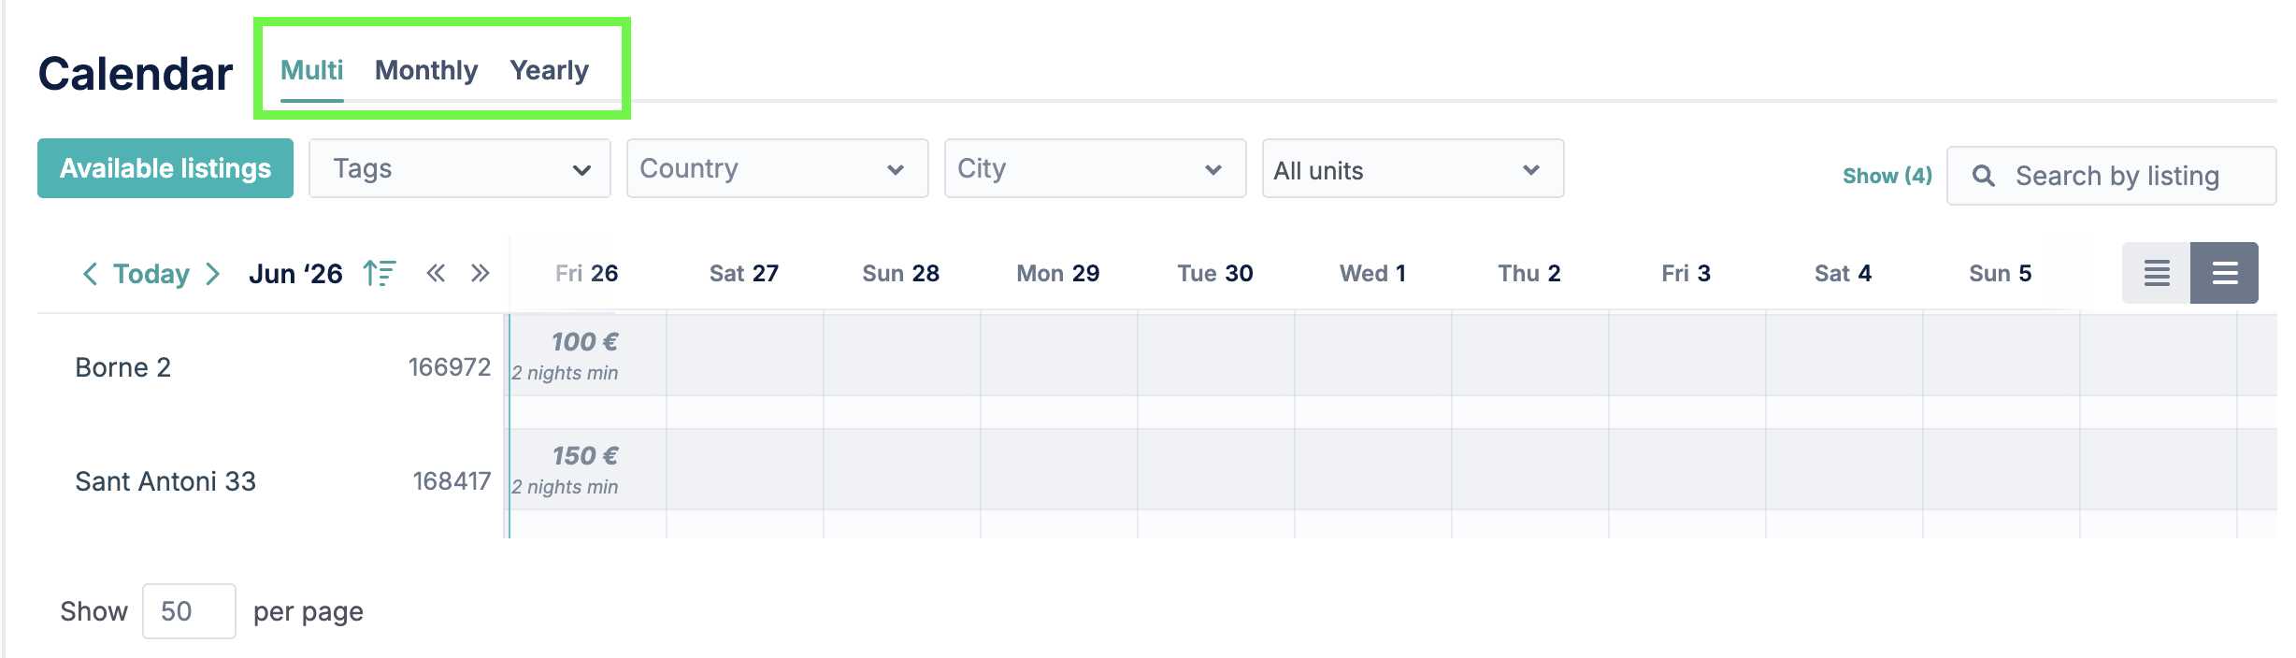
Task: Open the Borne 2 listing
Action: point(122,367)
